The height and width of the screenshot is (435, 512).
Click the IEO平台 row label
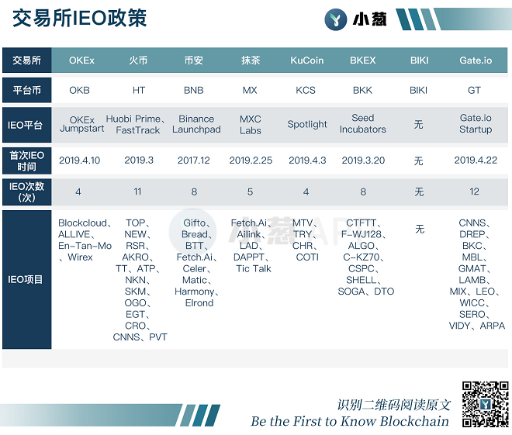[x=26, y=124]
